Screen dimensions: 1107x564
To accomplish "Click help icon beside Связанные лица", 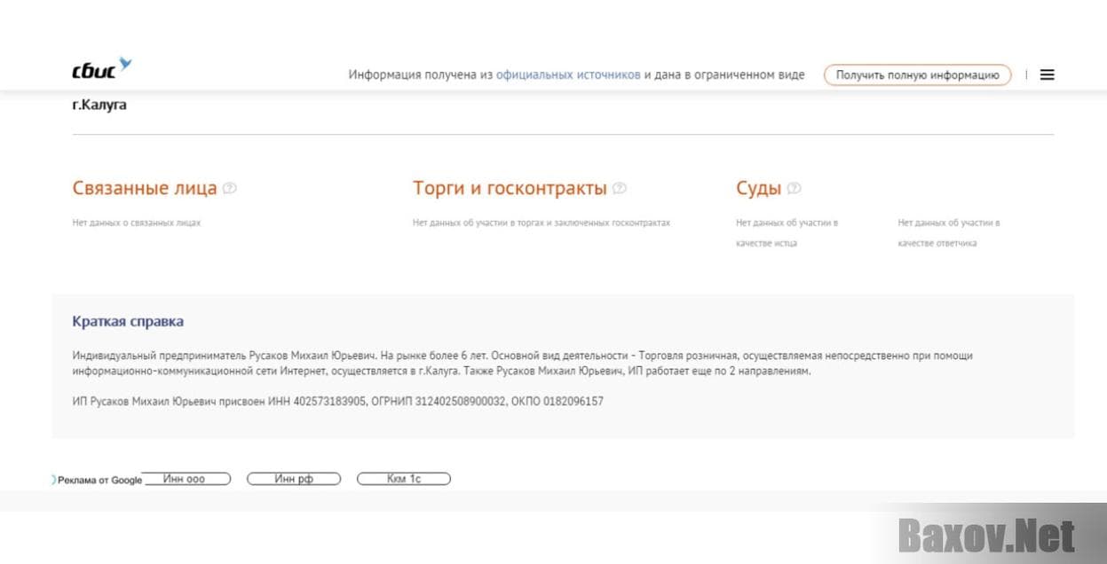I will [230, 188].
